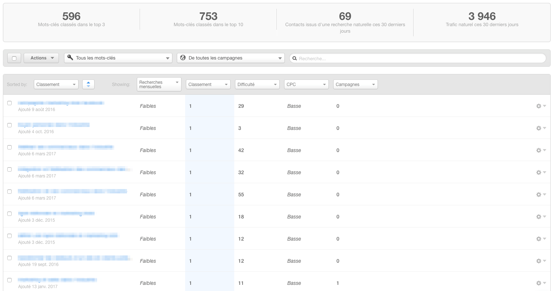The height and width of the screenshot is (291, 554).
Task: Open the Actions dropdown
Action: tap(41, 58)
